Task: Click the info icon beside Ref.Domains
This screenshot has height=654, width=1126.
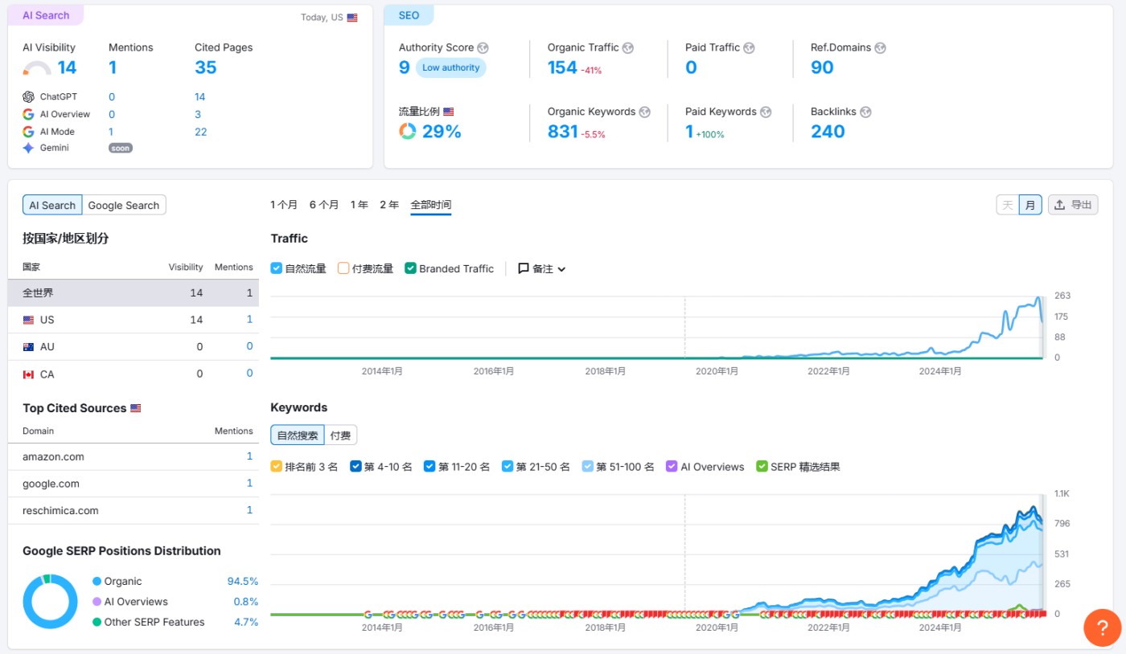Action: point(880,48)
